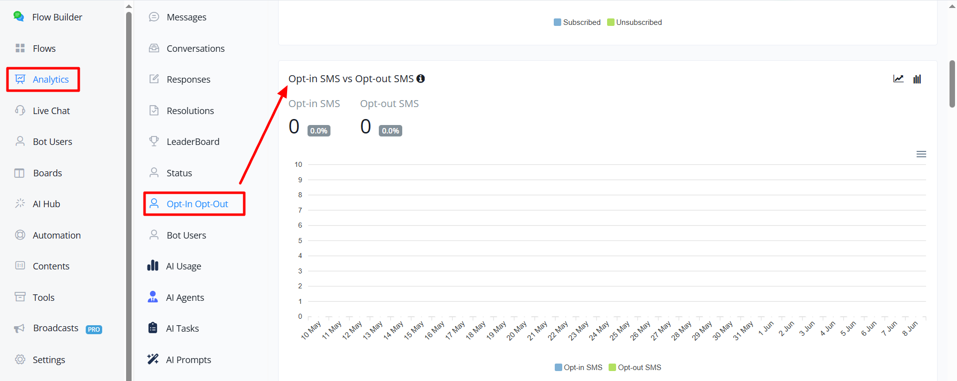Click the AI Tasks clipboard icon
Viewport: 957px width, 381px height.
153,328
